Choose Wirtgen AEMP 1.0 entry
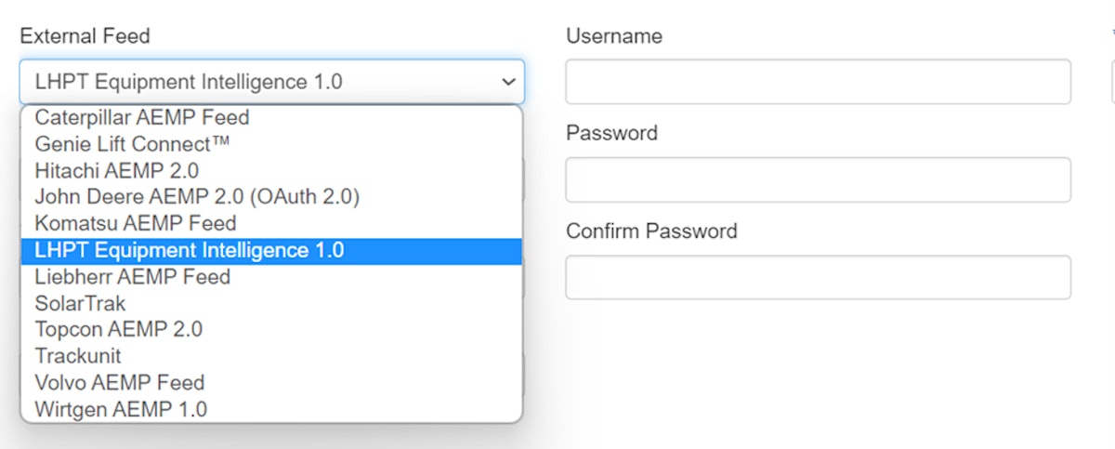Viewport: 1115px width, 449px height. [121, 409]
